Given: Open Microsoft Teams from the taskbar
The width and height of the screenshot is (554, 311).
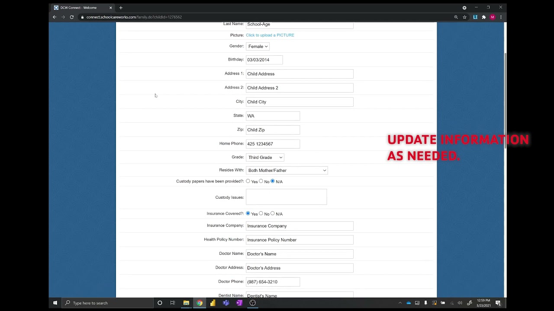Looking at the screenshot, I should pyautogui.click(x=226, y=303).
